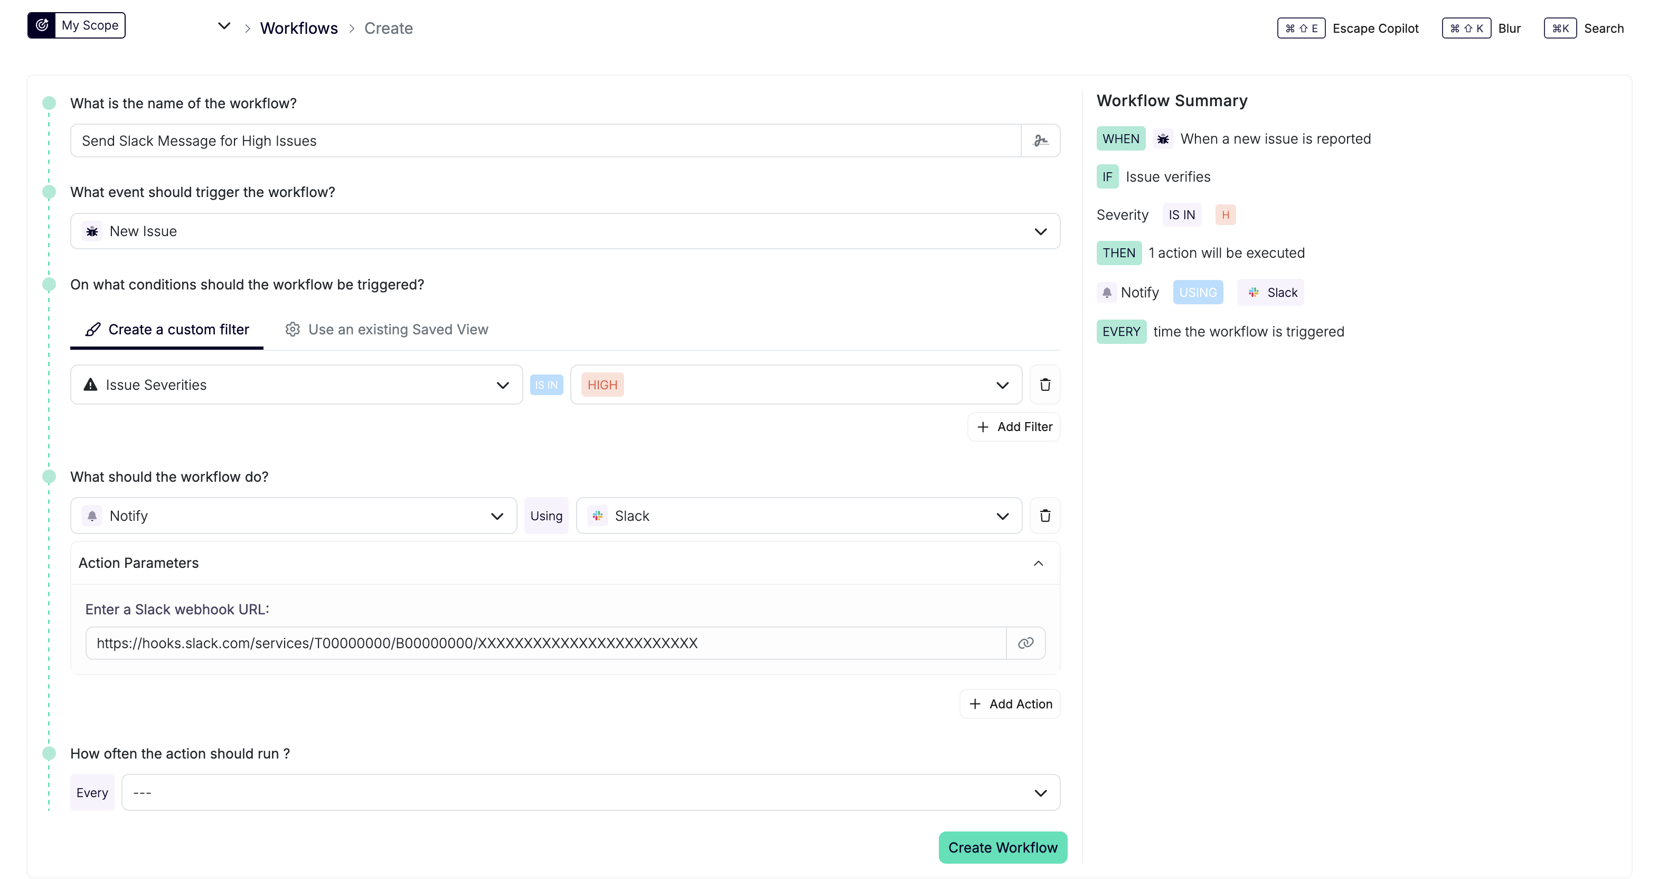
Task: Collapse the Action Parameters section
Action: pyautogui.click(x=1038, y=563)
